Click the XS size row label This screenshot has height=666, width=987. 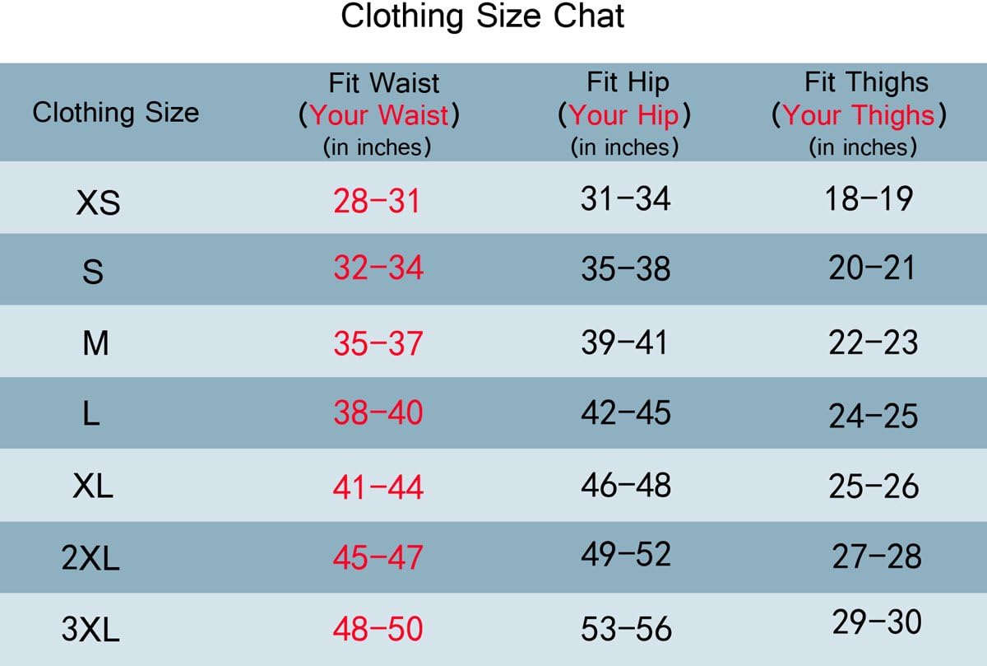[98, 203]
